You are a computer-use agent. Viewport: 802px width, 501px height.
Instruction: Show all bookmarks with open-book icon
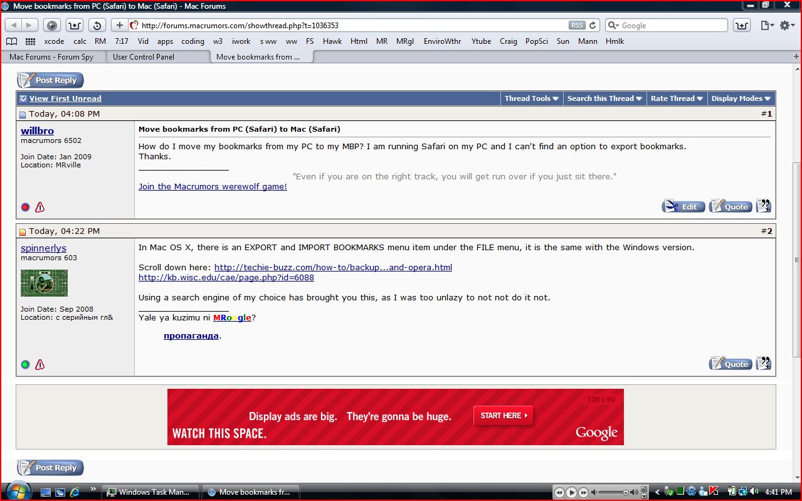11,41
